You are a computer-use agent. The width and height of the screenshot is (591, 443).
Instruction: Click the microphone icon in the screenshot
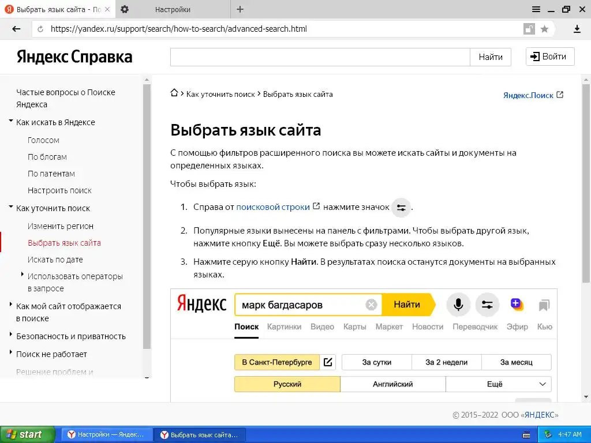pyautogui.click(x=458, y=305)
